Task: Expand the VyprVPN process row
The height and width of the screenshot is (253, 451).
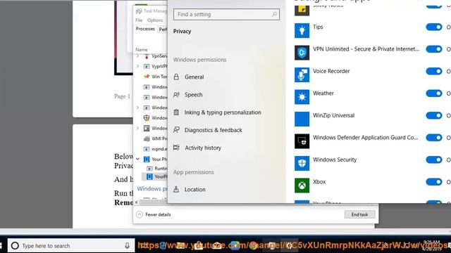Action: (138, 66)
